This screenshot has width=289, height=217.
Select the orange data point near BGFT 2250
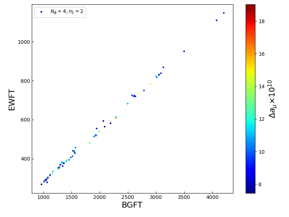click(x=115, y=118)
